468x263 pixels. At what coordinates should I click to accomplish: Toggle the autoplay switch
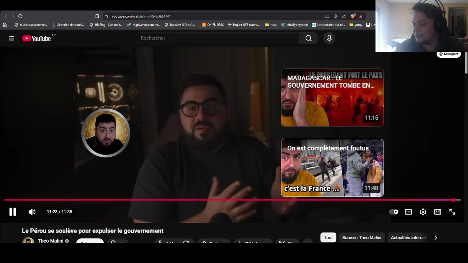point(394,212)
